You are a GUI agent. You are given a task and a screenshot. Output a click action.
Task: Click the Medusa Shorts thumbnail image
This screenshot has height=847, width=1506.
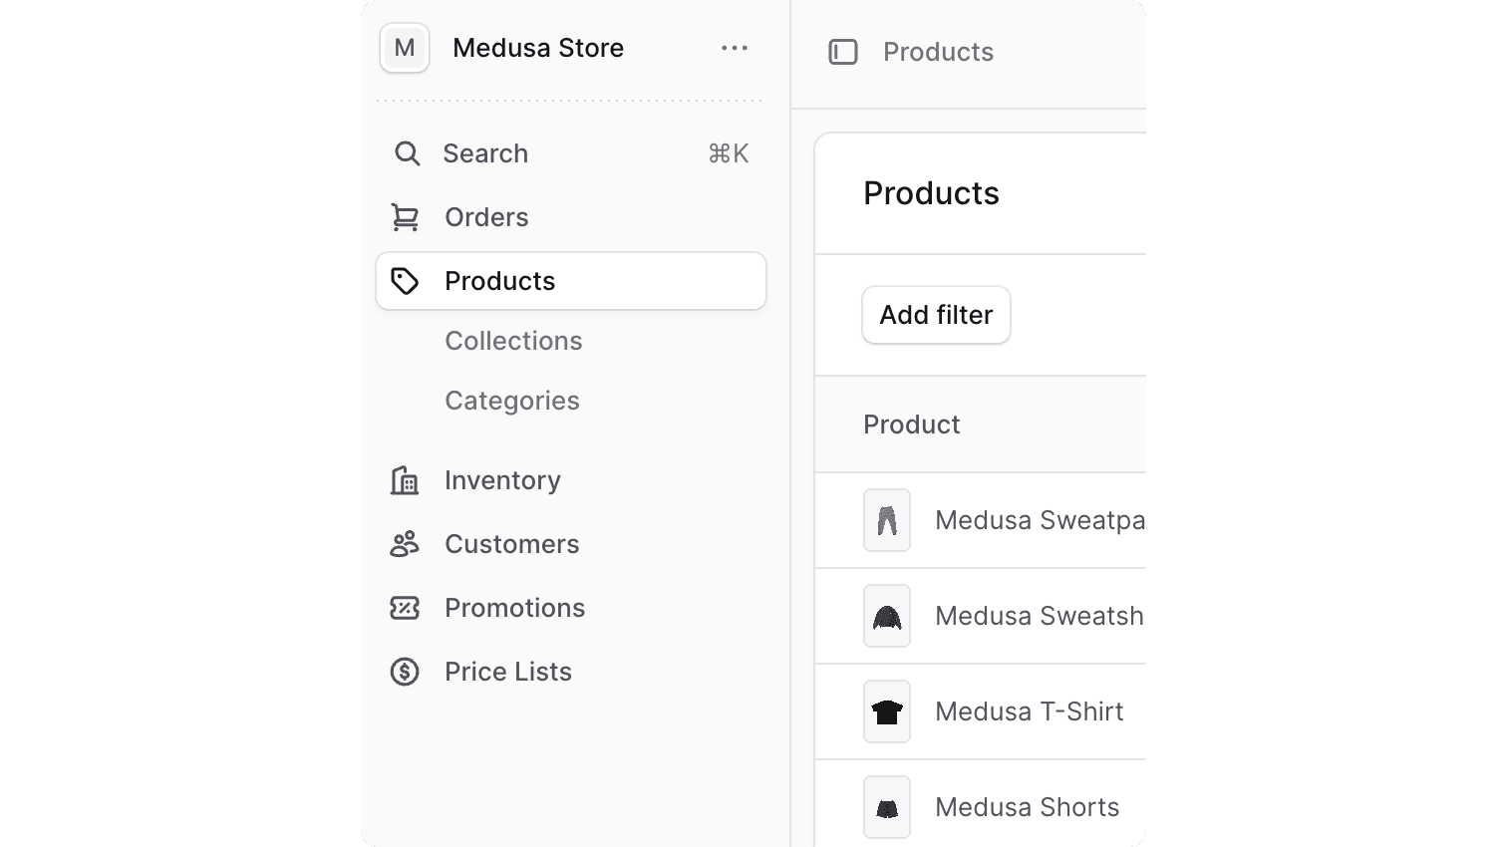886,807
